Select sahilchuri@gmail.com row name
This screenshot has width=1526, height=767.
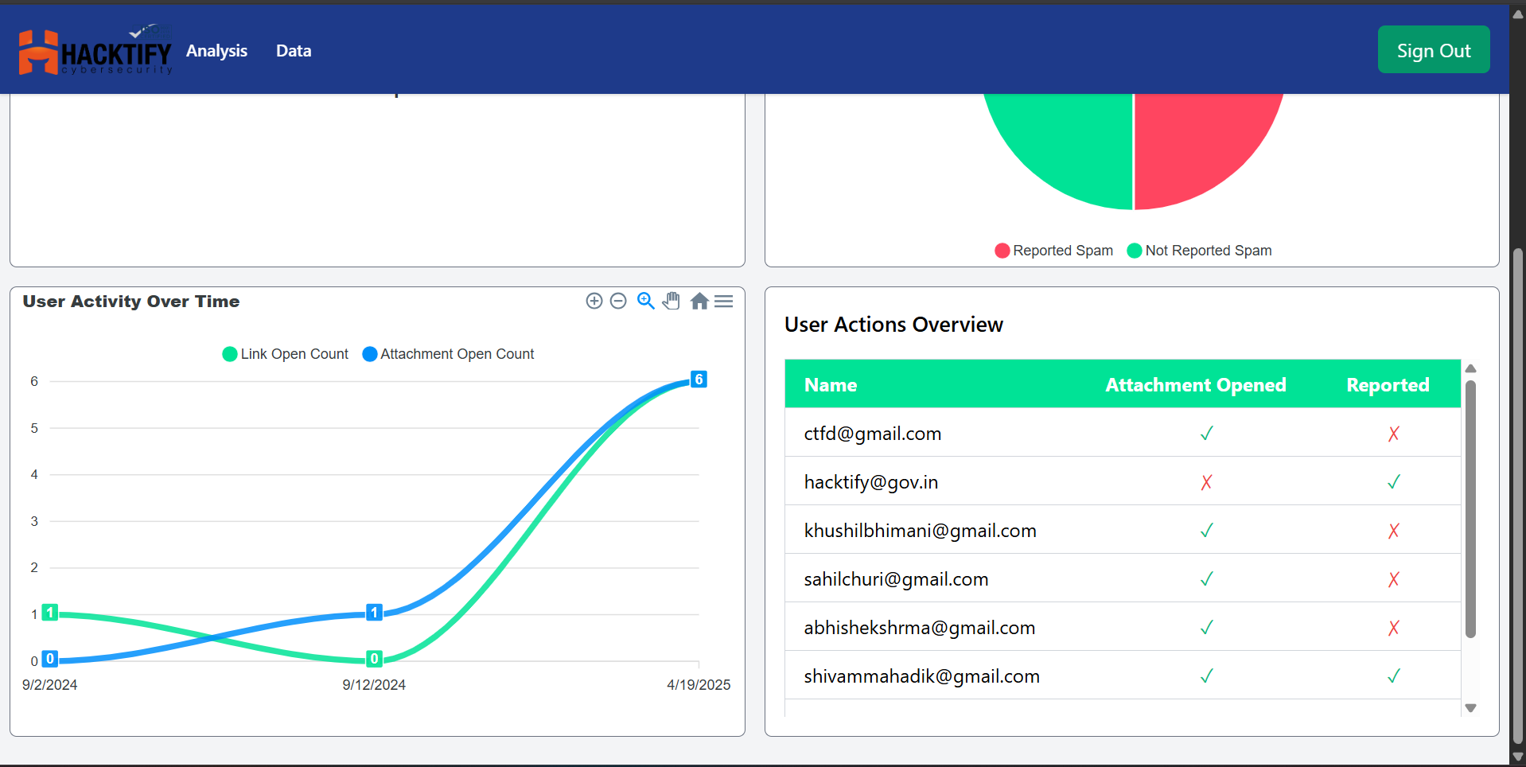896,579
